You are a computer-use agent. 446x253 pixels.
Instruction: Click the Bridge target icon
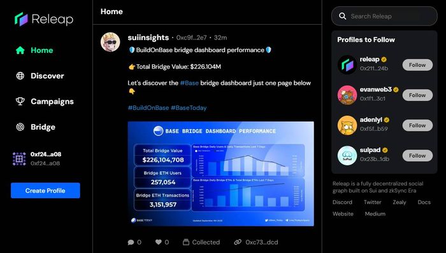(x=20, y=126)
